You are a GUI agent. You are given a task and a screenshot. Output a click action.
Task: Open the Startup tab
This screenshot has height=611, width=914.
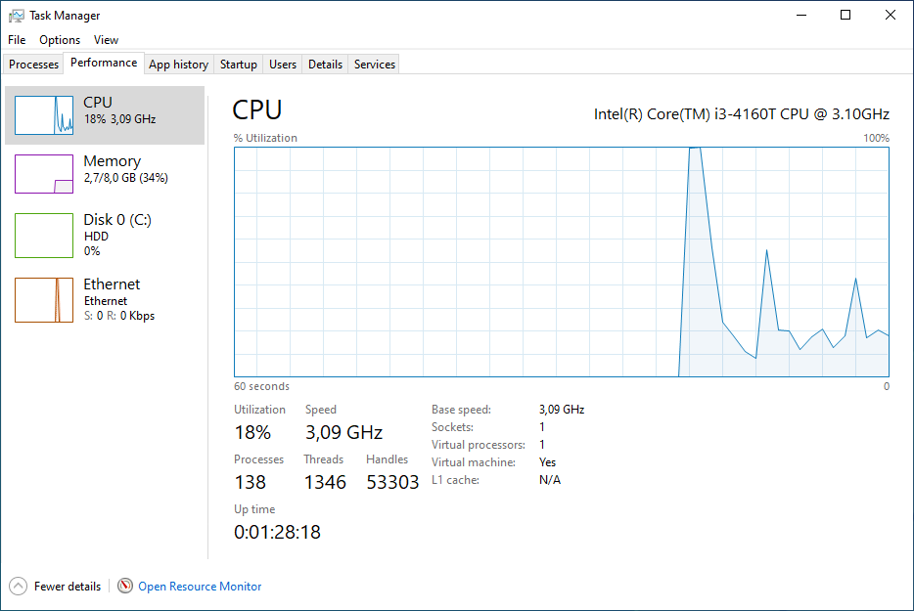point(237,64)
